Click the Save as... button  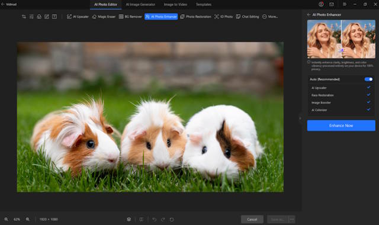278,219
